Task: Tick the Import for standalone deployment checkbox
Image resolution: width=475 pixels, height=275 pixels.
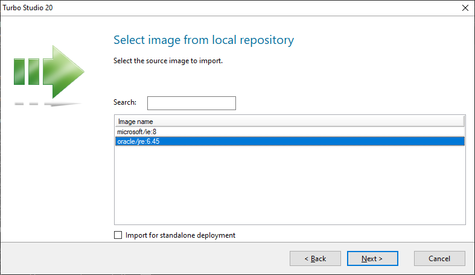Action: tap(118, 235)
